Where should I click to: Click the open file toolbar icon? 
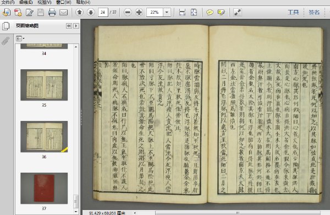click(x=7, y=13)
